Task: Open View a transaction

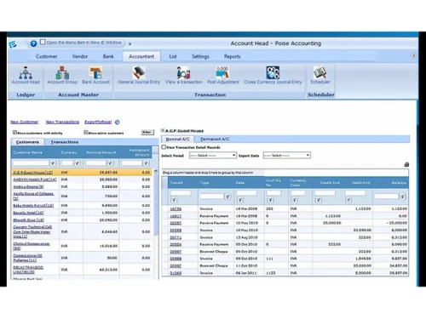Action: tap(184, 76)
